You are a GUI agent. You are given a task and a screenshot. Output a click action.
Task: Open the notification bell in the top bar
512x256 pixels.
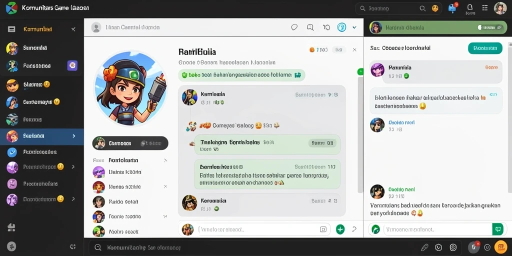(470, 7)
